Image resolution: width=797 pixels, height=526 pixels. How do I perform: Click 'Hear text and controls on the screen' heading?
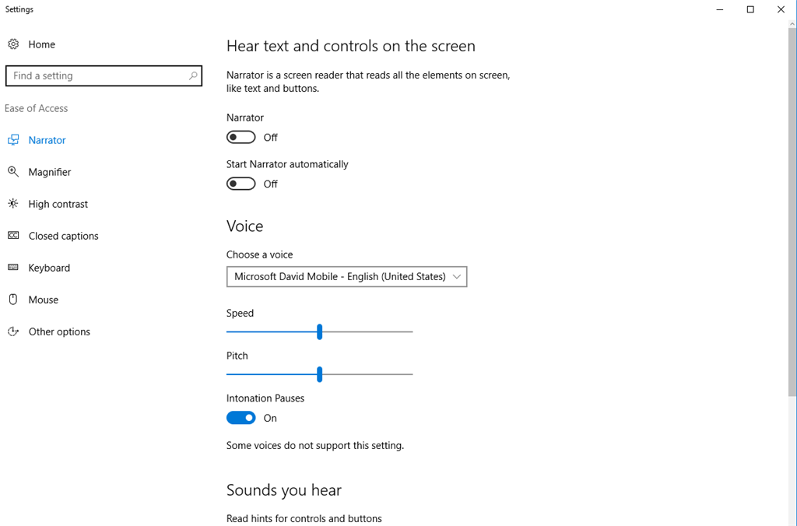coord(351,46)
